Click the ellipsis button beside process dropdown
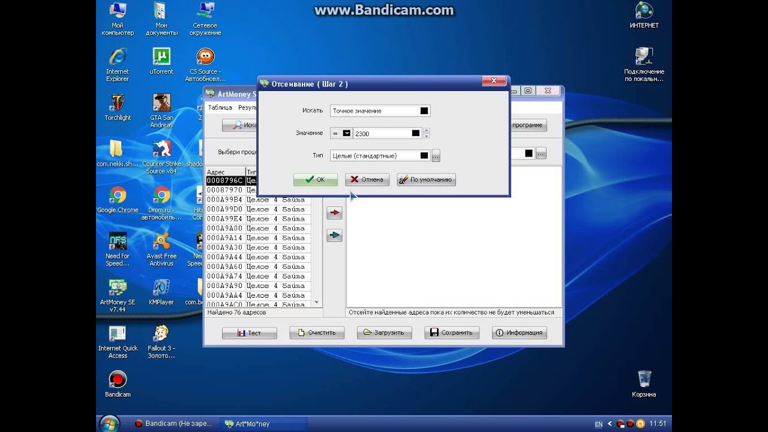The image size is (768, 432). click(x=541, y=153)
